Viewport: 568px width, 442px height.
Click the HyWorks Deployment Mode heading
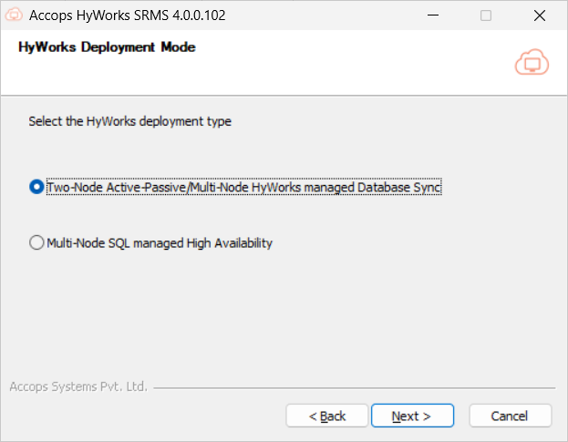(x=107, y=46)
